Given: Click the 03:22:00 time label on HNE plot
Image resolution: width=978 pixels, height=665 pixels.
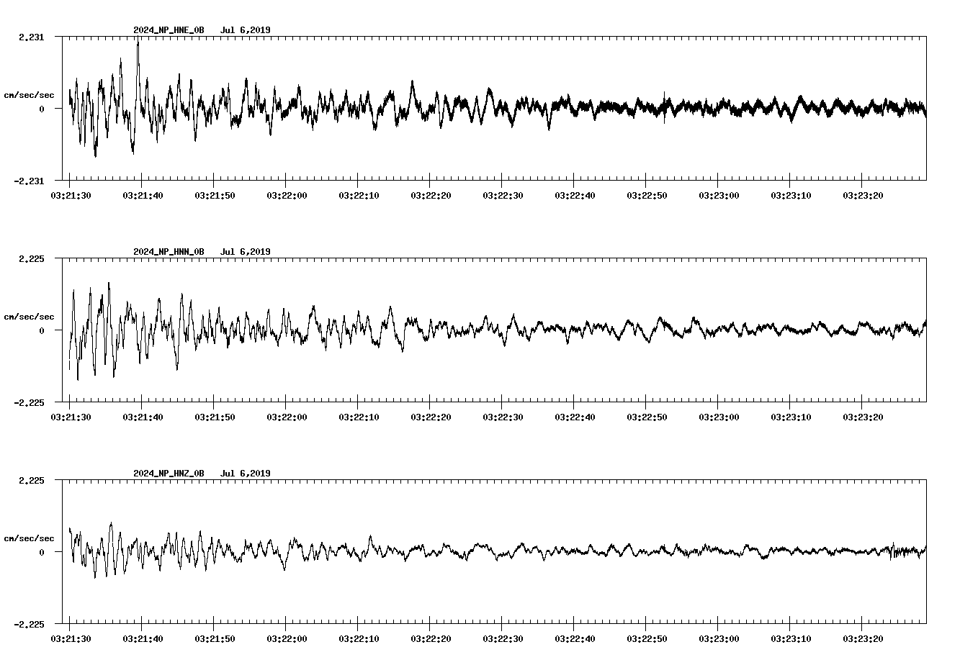Looking at the screenshot, I should (x=287, y=195).
